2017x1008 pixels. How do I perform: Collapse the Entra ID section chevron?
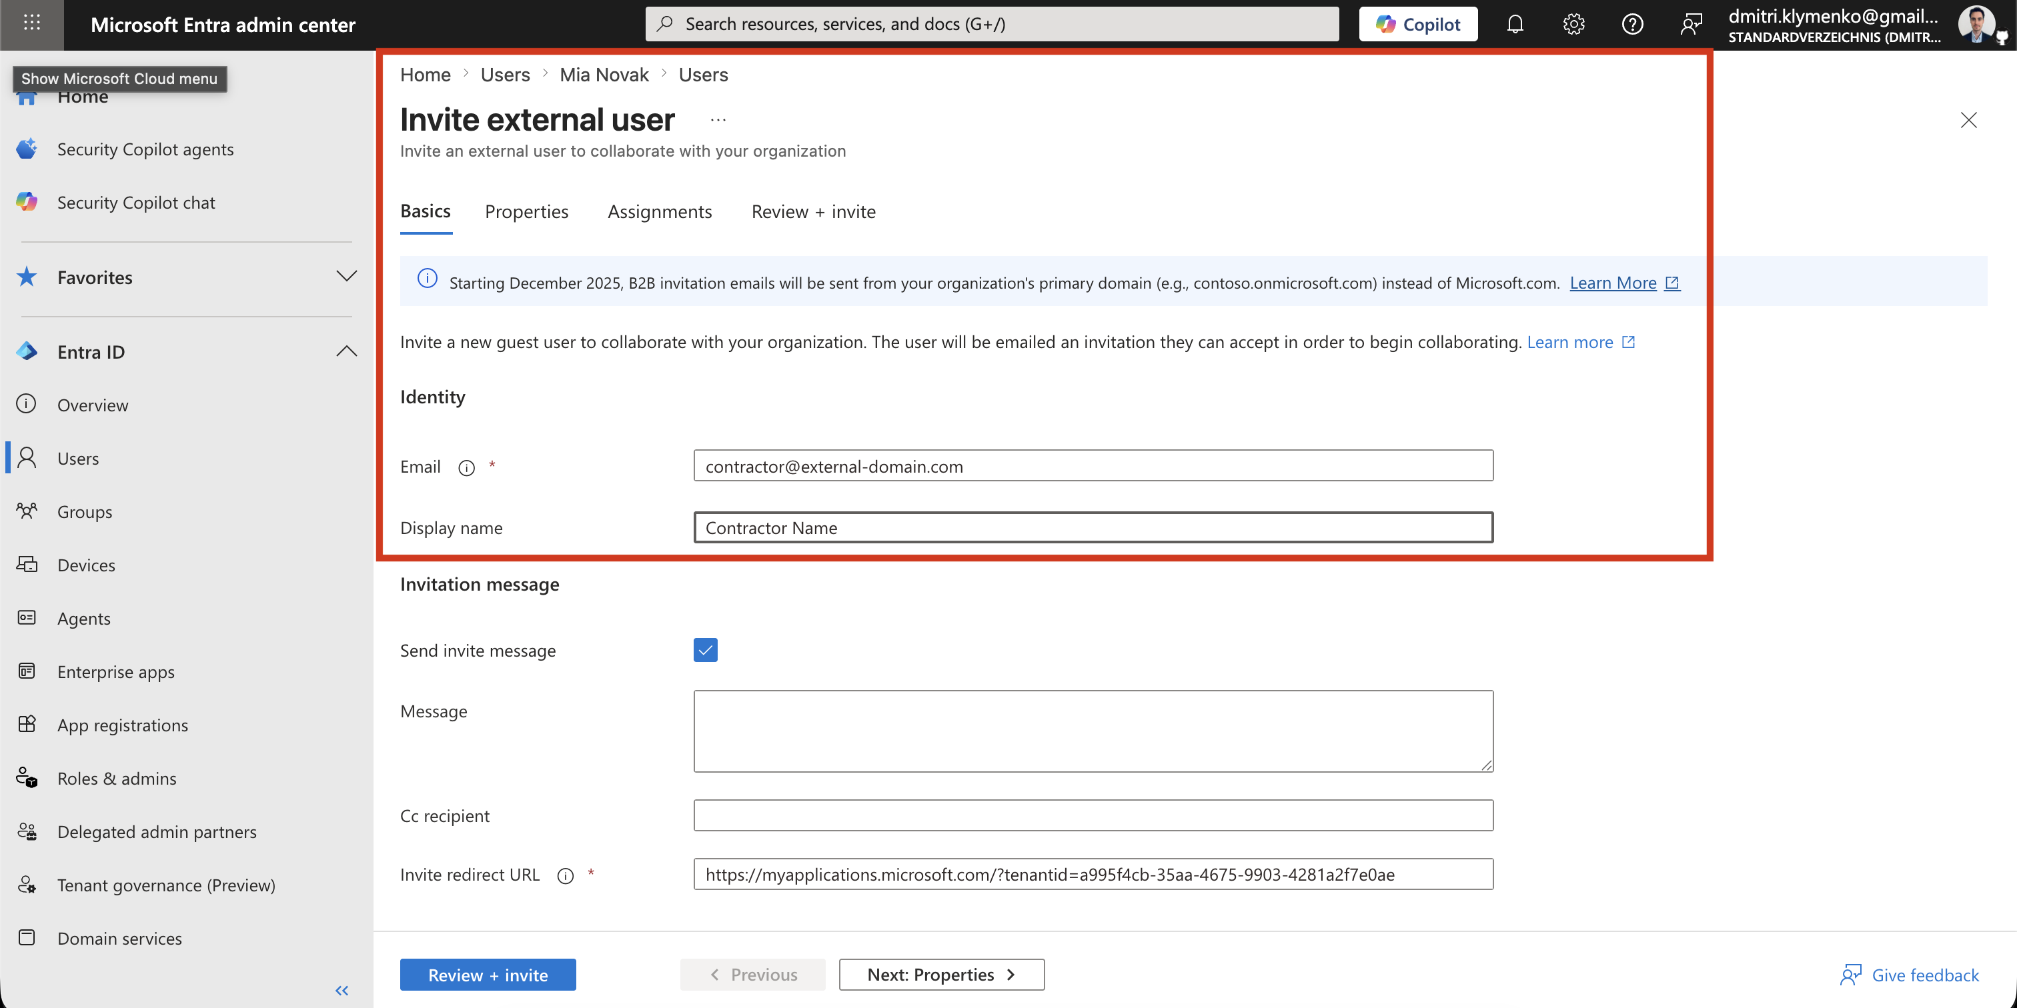[x=346, y=351]
